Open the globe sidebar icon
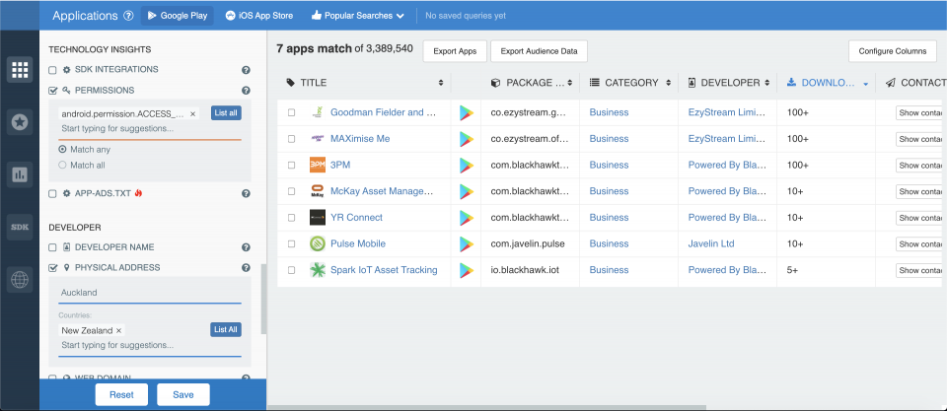This screenshot has height=411, width=947. [20, 280]
